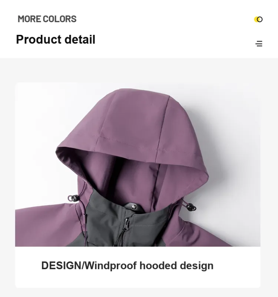
Task: Click the DESIGN/Windproof hooded design caption
Action: (127, 265)
